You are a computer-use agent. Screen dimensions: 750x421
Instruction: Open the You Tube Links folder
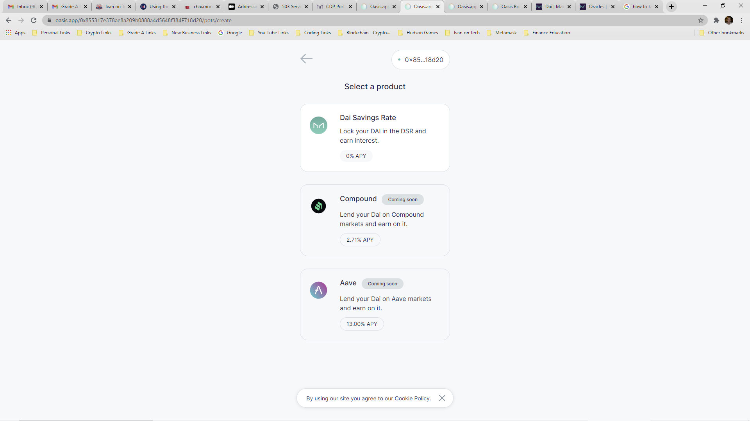tap(269, 33)
